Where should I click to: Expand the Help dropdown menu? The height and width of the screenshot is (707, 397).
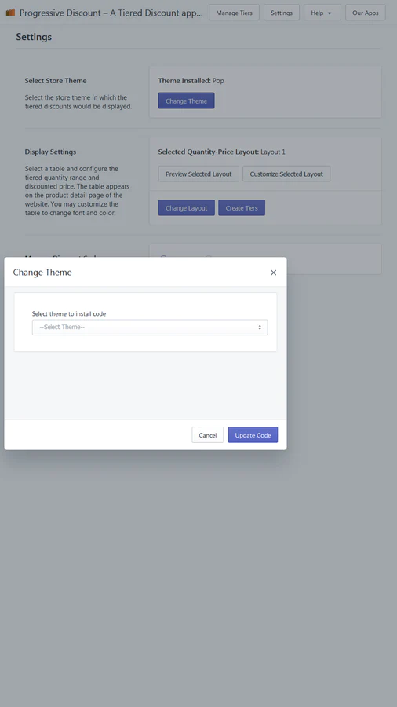[322, 13]
